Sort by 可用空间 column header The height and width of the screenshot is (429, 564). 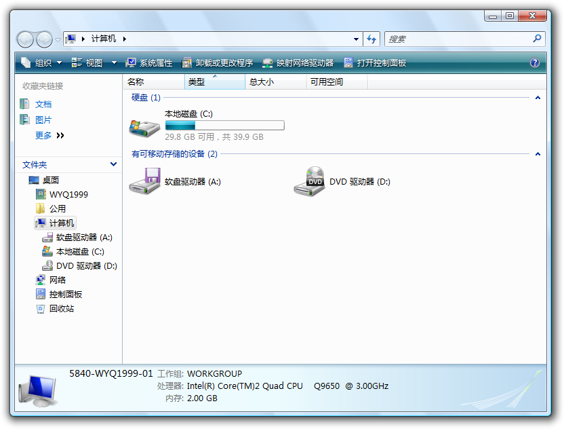pyautogui.click(x=337, y=81)
